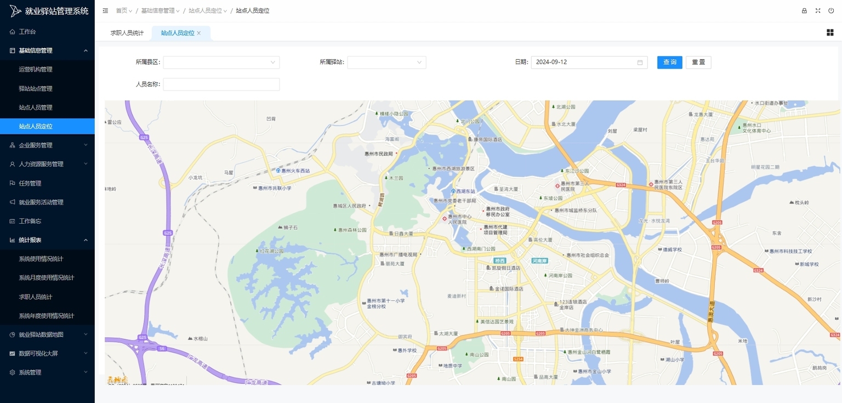Expand the 企业服务管理 submenu arrow
The image size is (842, 403).
[86, 145]
